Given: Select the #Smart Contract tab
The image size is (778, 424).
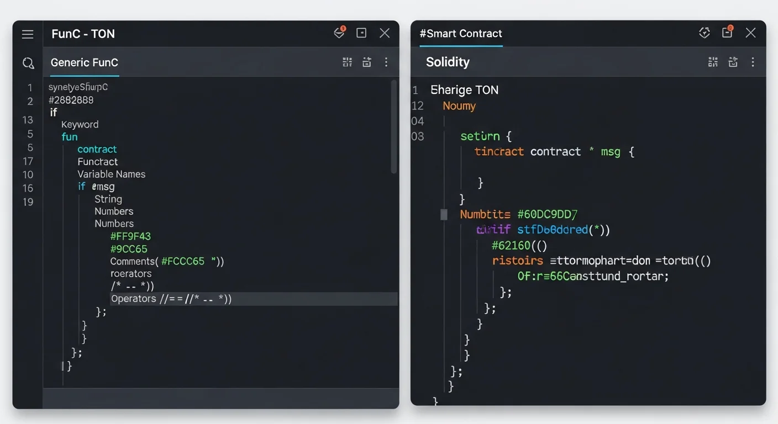Looking at the screenshot, I should click(461, 33).
